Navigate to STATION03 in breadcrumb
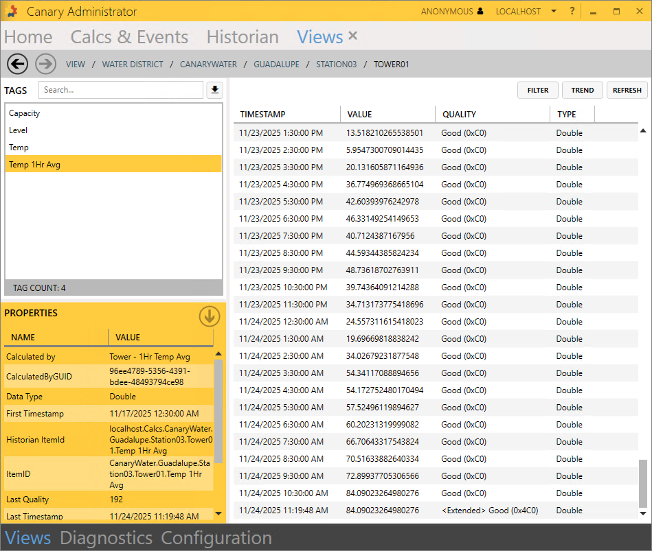 pos(336,65)
